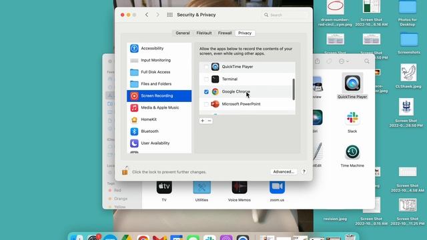Switch to the FileVault tab
Image resolution: width=427 pixels, height=240 pixels.
pyautogui.click(x=204, y=33)
